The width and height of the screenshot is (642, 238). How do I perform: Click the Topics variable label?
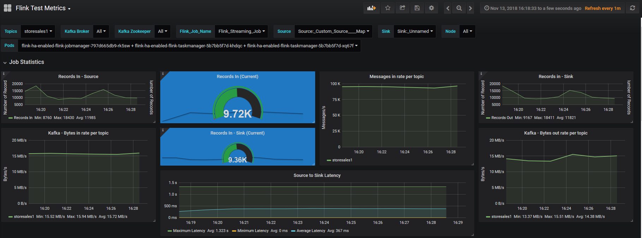[x=11, y=31]
